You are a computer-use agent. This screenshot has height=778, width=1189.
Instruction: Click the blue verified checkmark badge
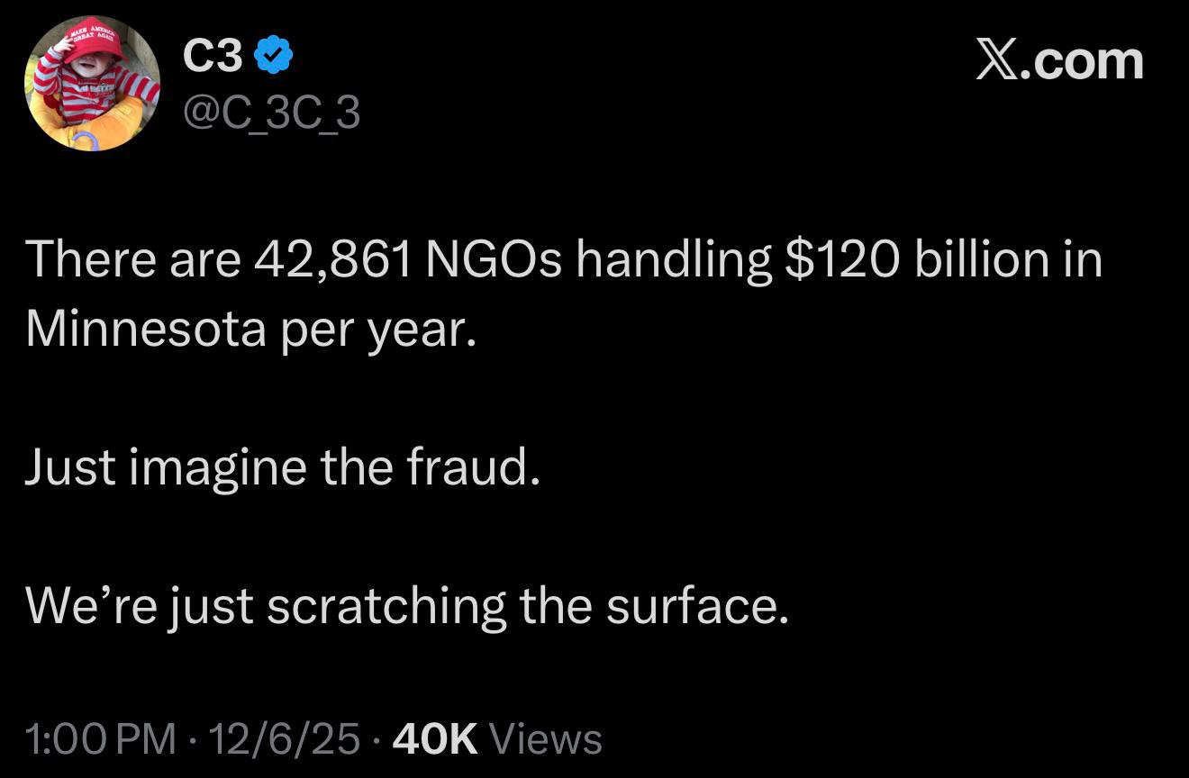point(274,58)
